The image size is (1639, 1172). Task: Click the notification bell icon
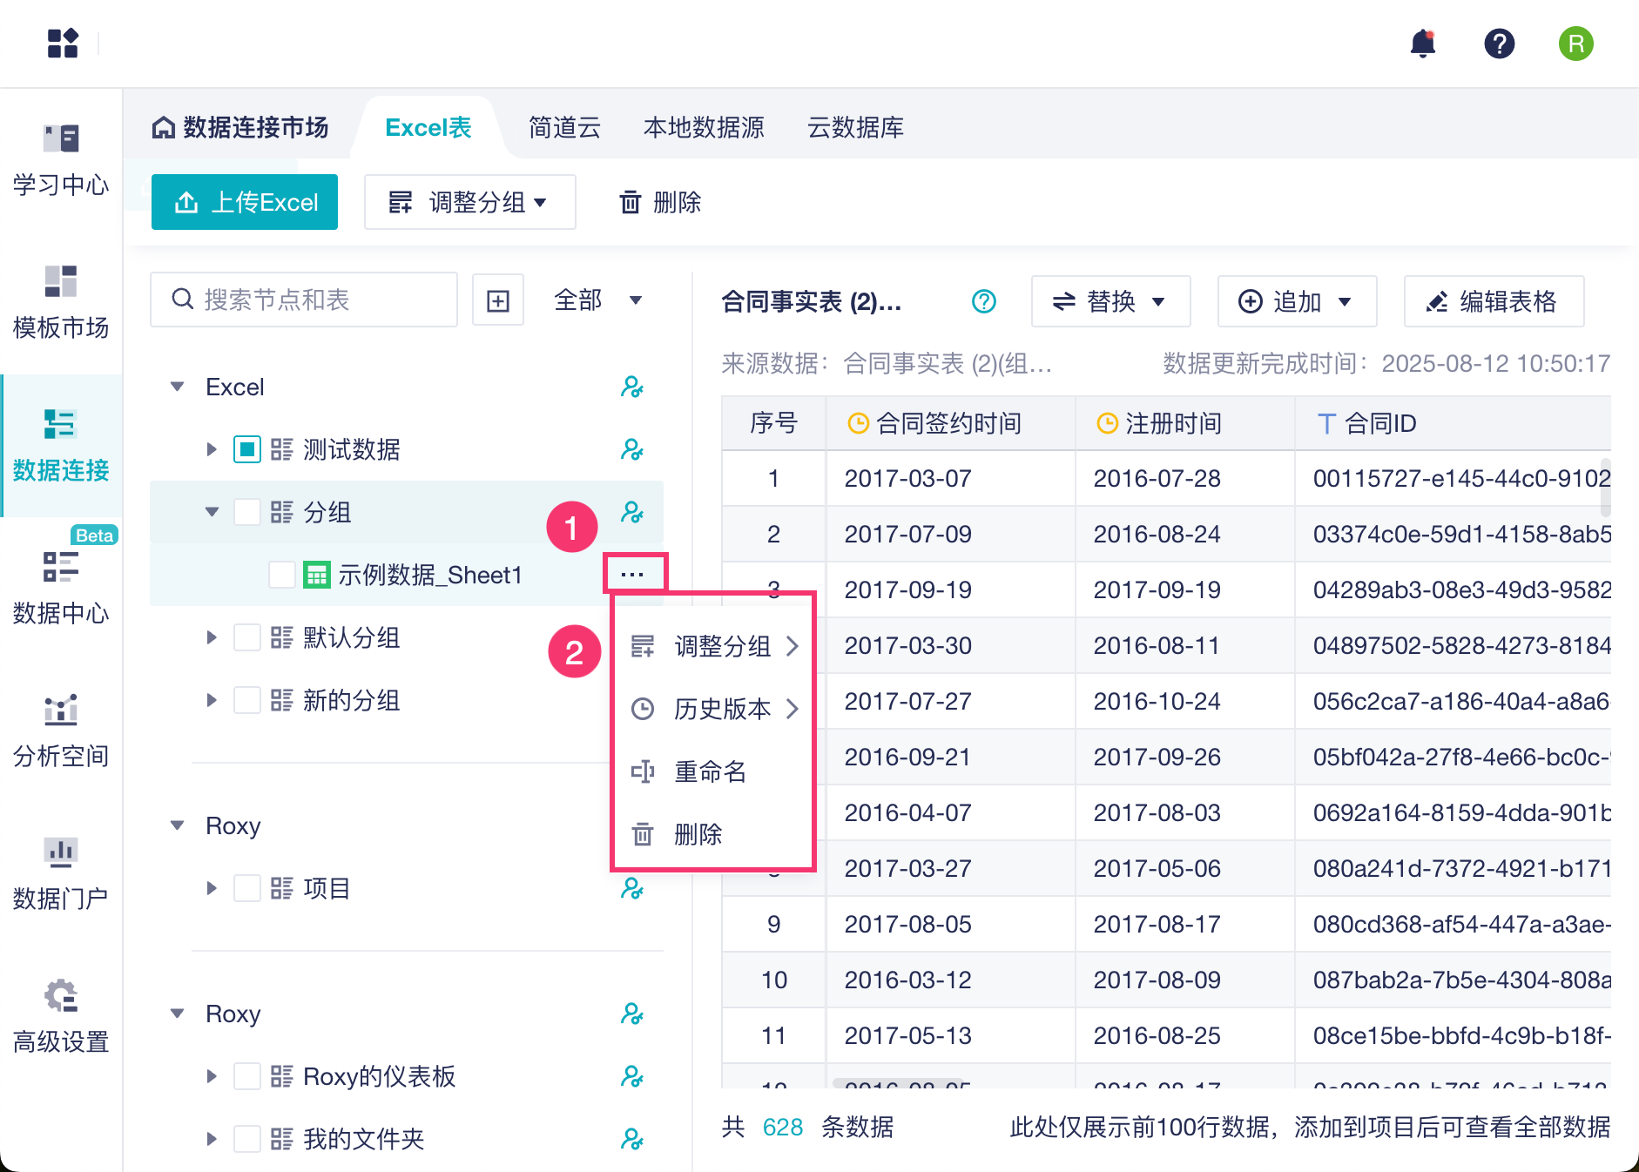click(1422, 44)
